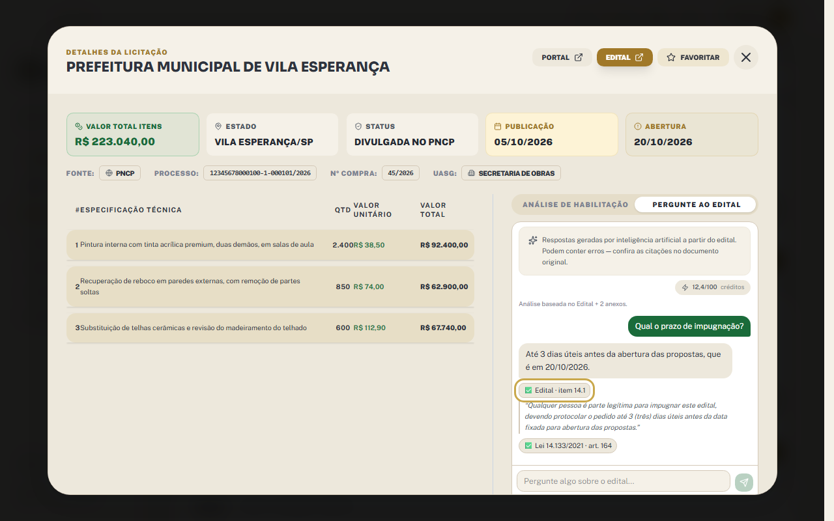834x521 pixels.
Task: Click the coins icon beside Valor Total Itens
Action: click(79, 126)
